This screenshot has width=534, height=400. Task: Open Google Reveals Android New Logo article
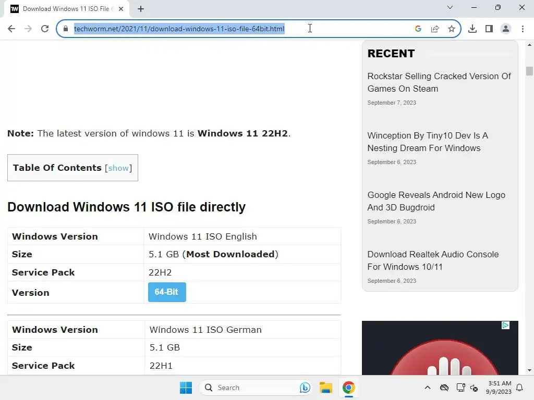(x=436, y=201)
